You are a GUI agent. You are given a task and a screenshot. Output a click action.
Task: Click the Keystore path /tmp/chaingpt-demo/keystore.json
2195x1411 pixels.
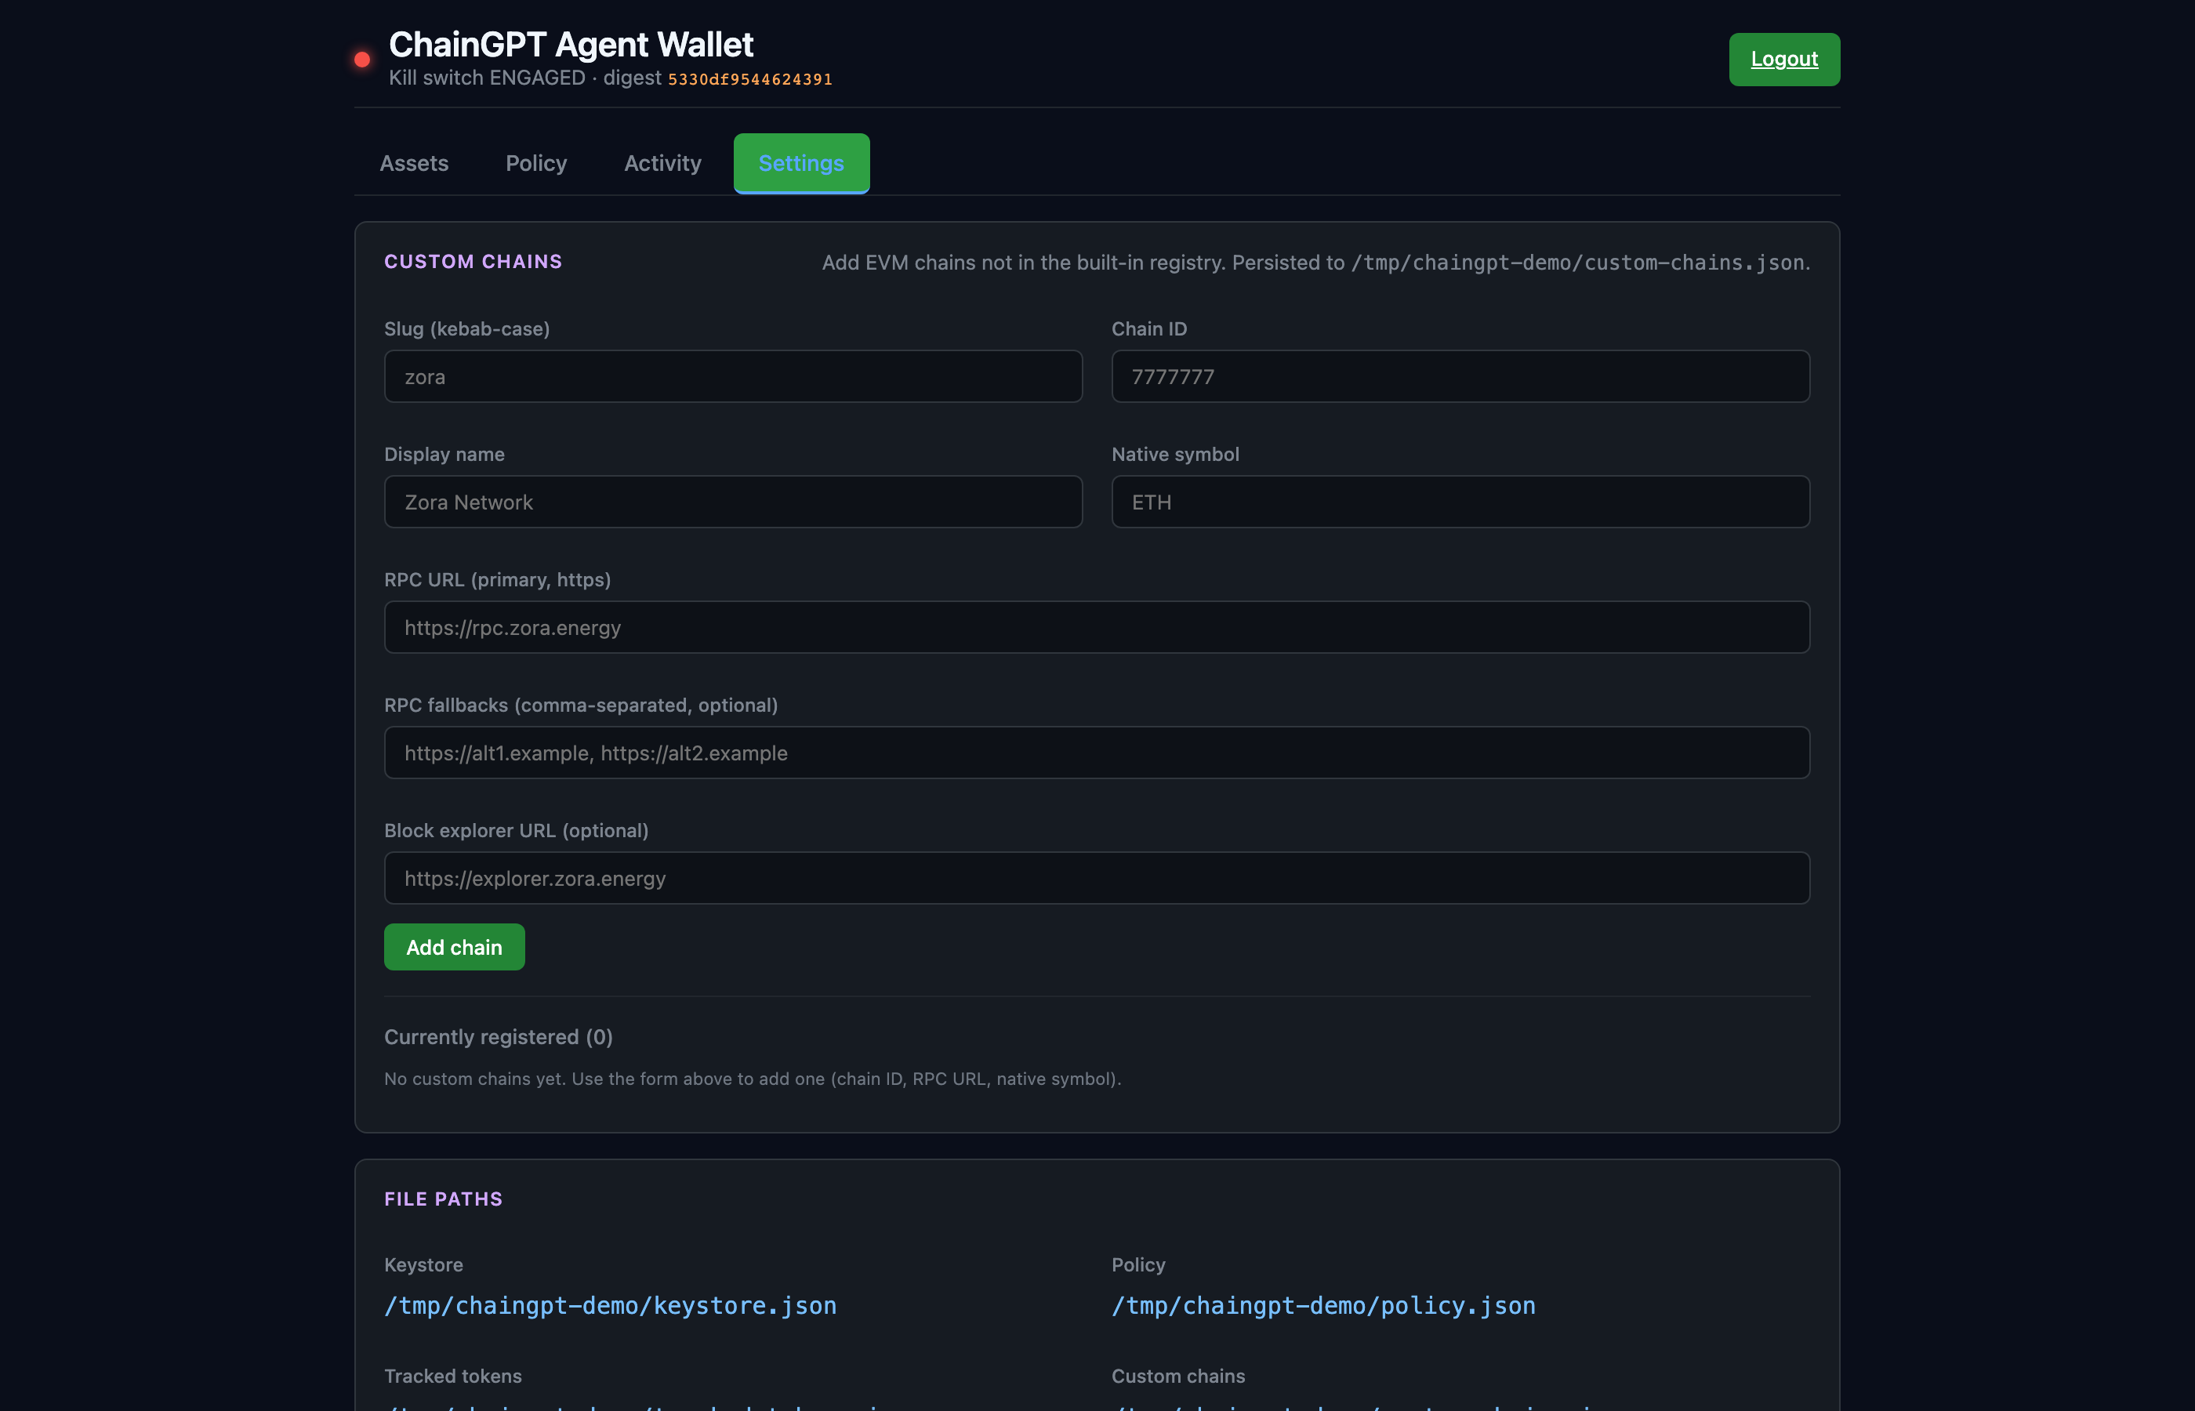point(610,1306)
